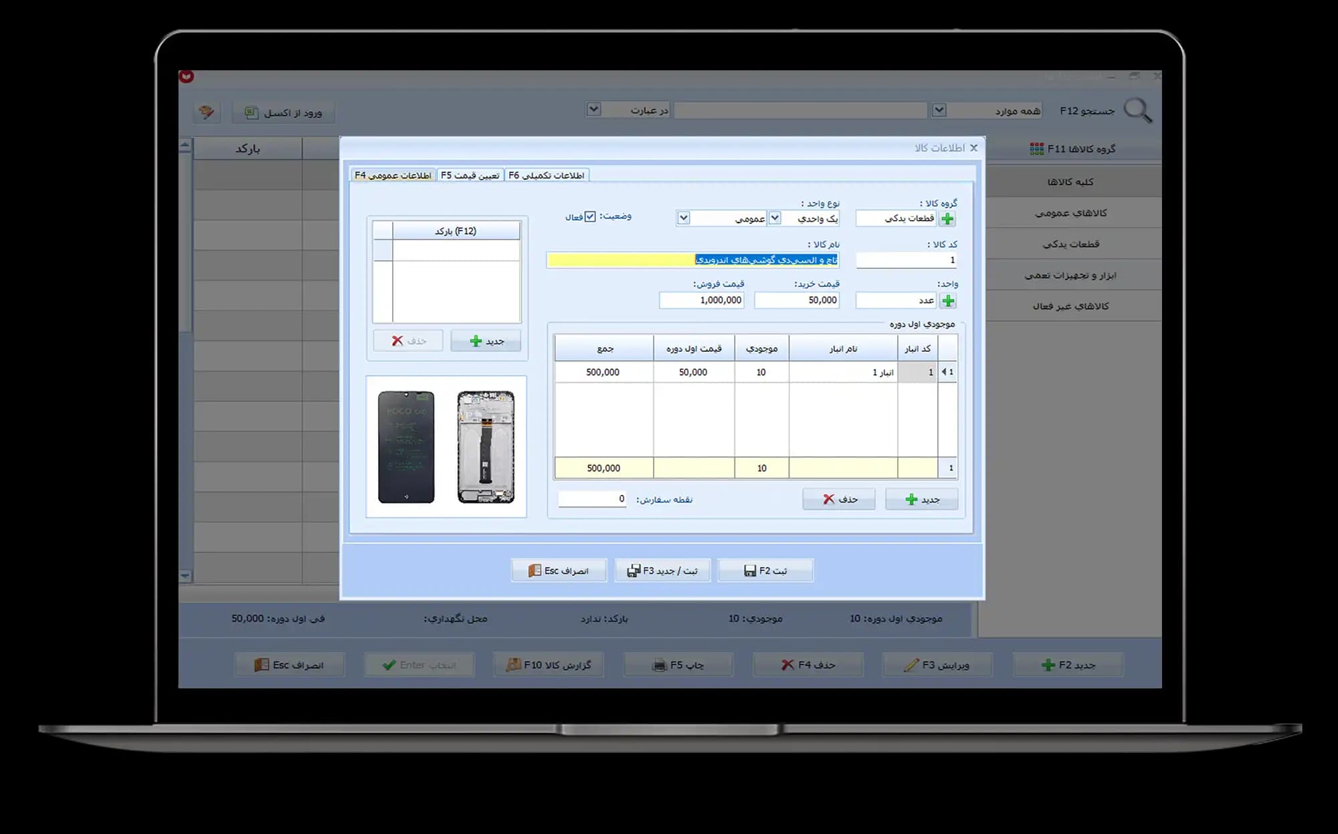1338x834 pixels.
Task: Click گزارش کالا F10 button
Action: click(549, 665)
